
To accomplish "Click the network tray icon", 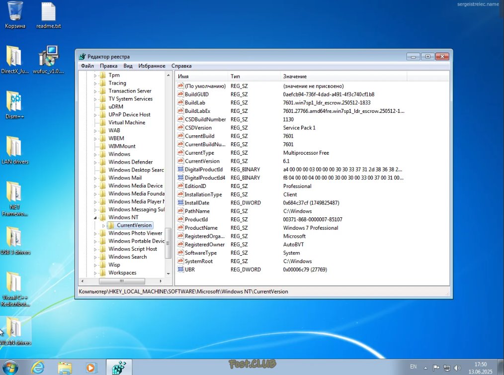I will point(447,368).
